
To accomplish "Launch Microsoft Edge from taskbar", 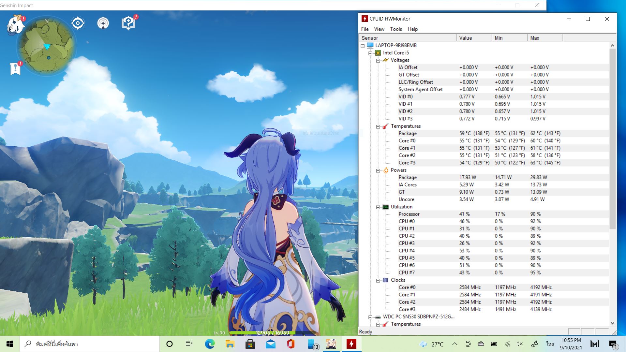I will [x=210, y=344].
